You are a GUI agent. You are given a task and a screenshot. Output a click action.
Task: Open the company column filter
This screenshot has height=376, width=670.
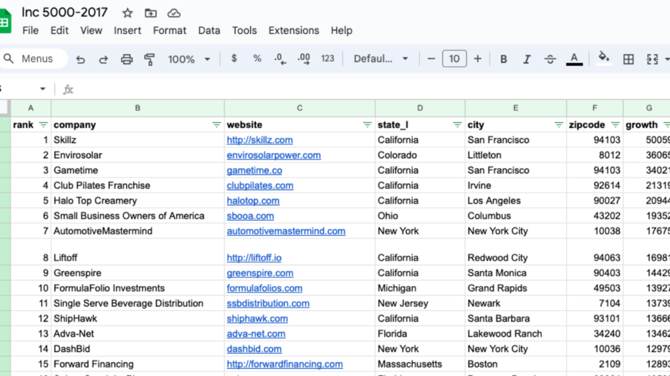point(216,125)
